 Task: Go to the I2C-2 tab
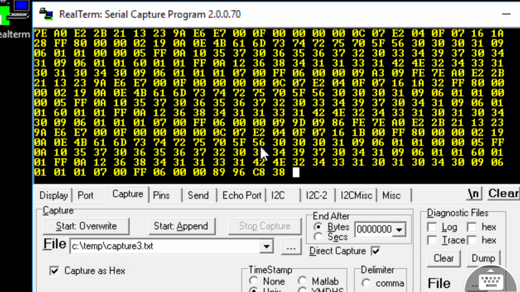point(316,196)
